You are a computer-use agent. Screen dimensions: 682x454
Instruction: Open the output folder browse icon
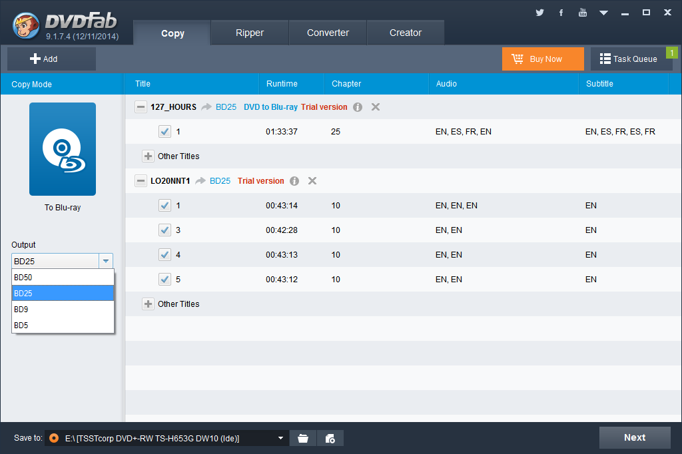(x=303, y=438)
